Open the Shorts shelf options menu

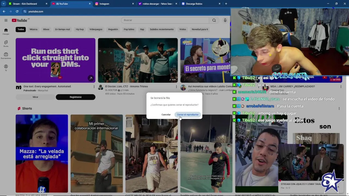click(339, 108)
